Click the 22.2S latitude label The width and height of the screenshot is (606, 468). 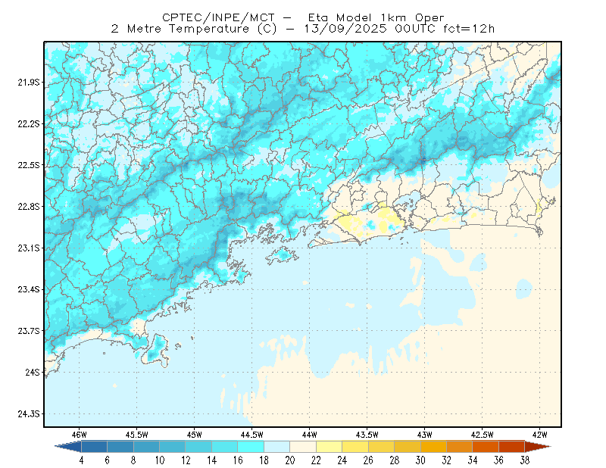(x=29, y=123)
